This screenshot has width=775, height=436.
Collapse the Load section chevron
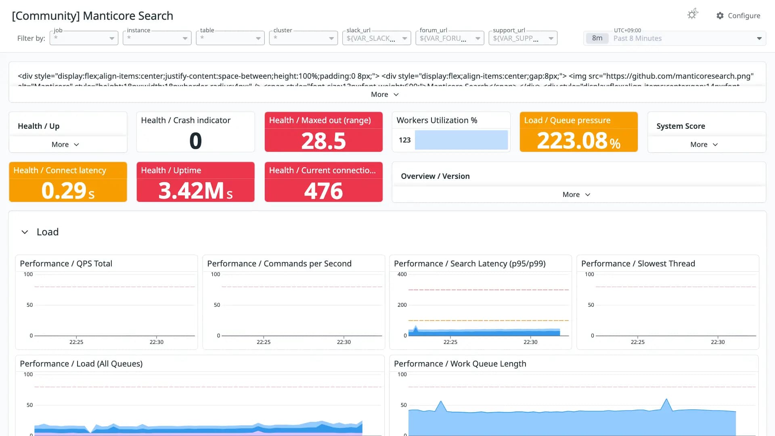25,232
